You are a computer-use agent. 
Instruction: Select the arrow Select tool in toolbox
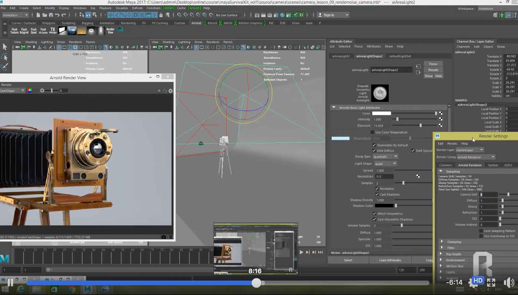(5, 47)
